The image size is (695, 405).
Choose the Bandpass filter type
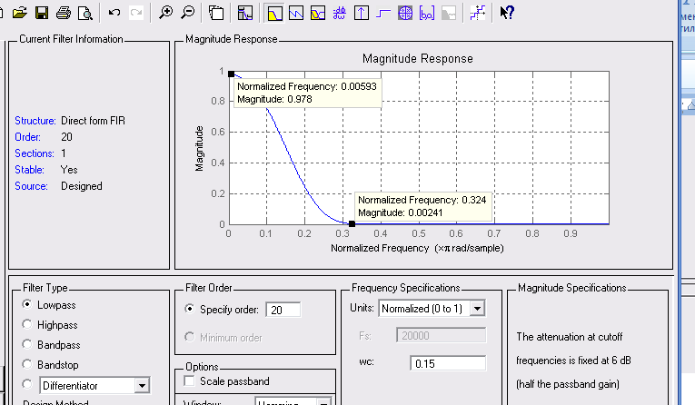(27, 344)
